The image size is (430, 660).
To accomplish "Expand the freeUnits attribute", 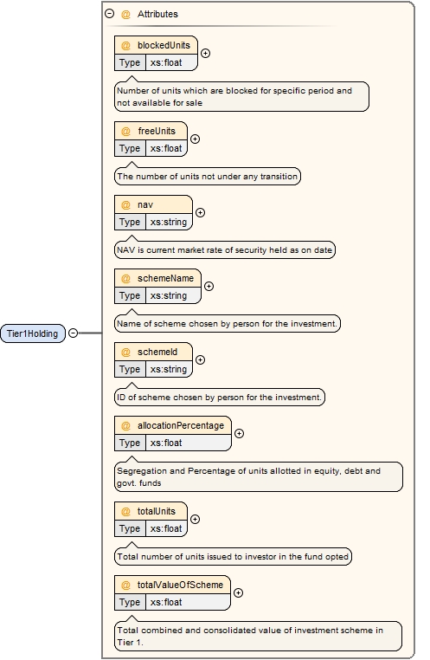I will pyautogui.click(x=195, y=139).
